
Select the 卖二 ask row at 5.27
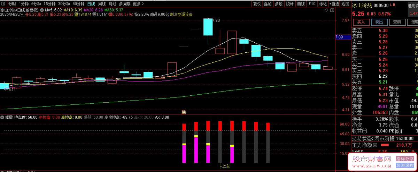[x=385, y=48]
